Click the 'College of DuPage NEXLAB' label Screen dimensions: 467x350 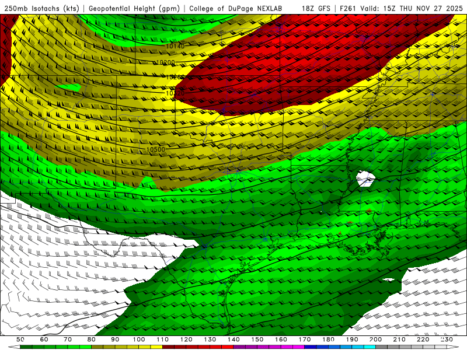pos(236,8)
